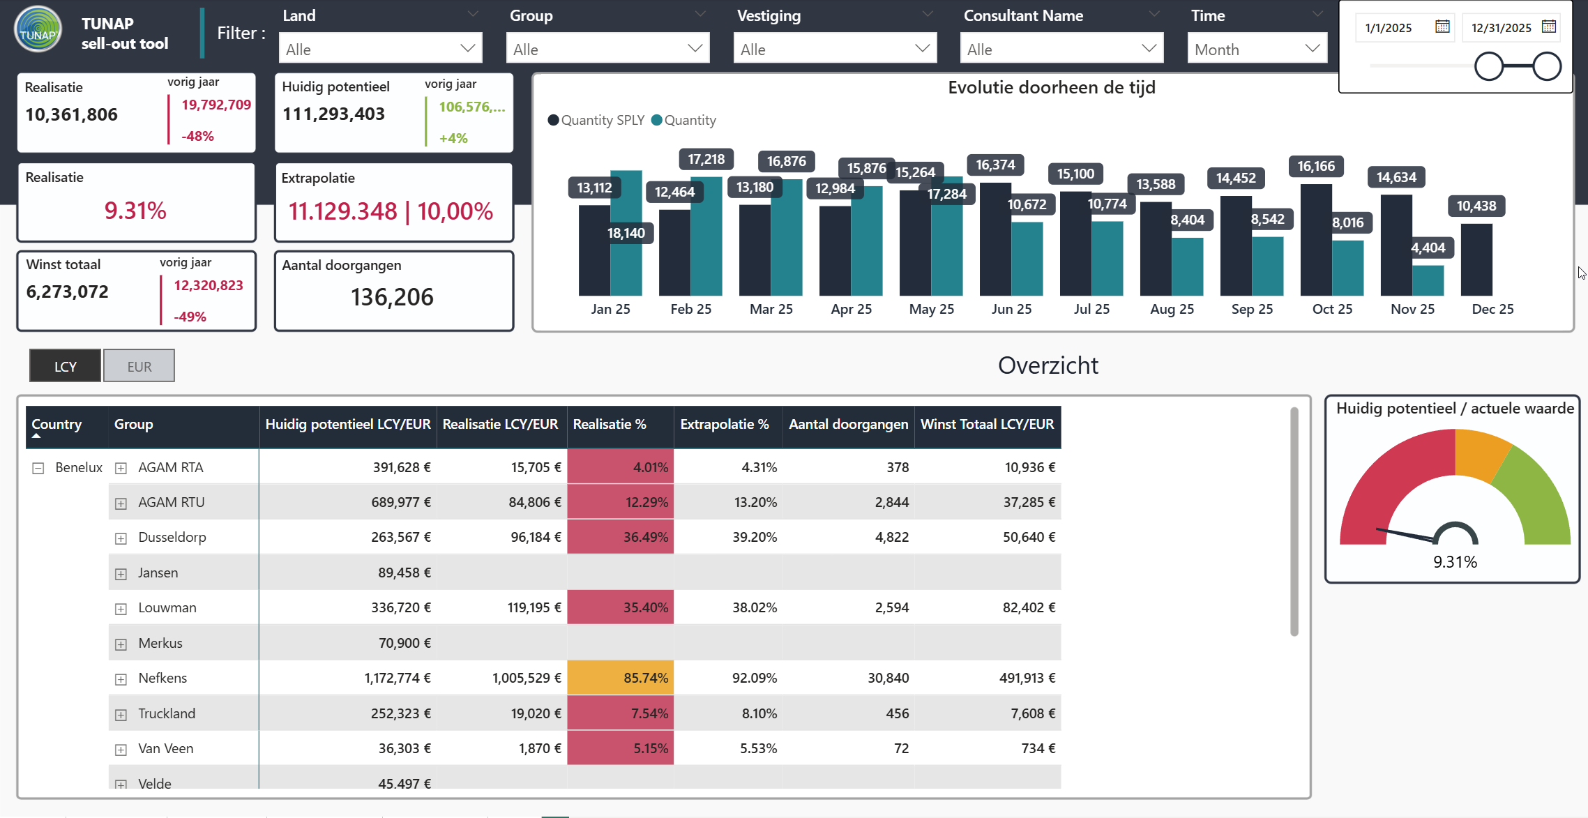1588x818 pixels.
Task: Click the TUNAP logo icon
Action: pos(38,29)
